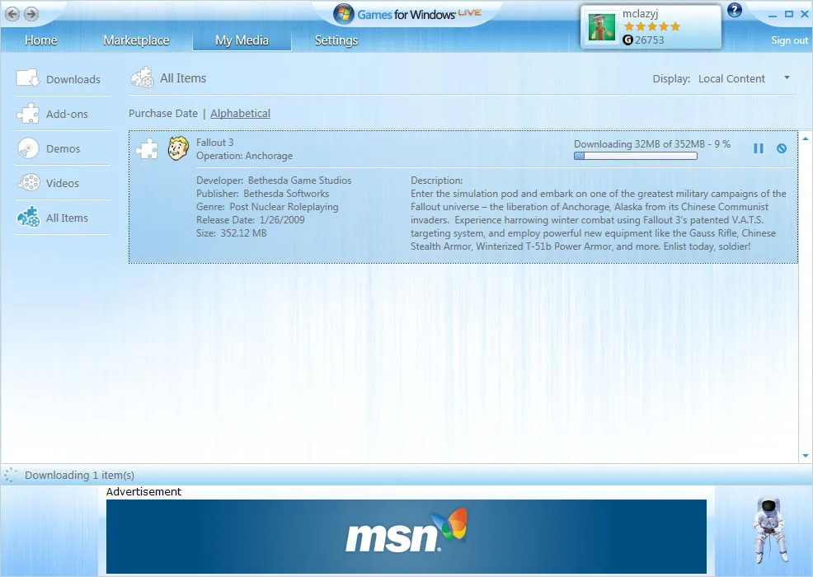
Task: Go forward with the right arrow button
Action: tap(31, 14)
